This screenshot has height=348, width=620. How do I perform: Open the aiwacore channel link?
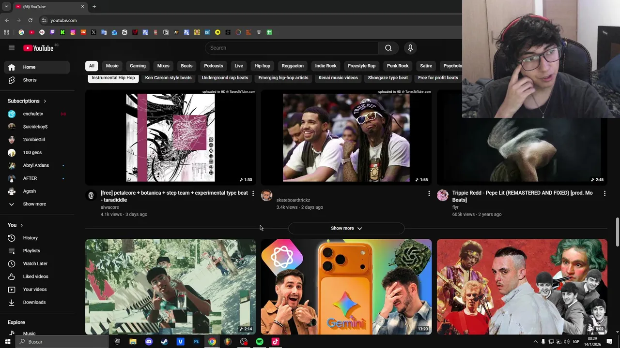click(109, 207)
